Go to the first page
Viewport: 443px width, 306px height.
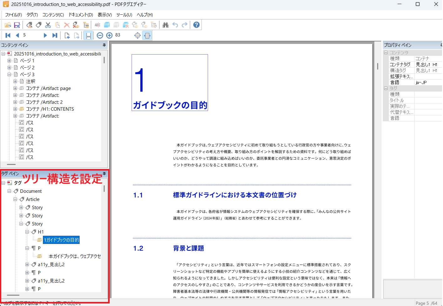click(8, 35)
